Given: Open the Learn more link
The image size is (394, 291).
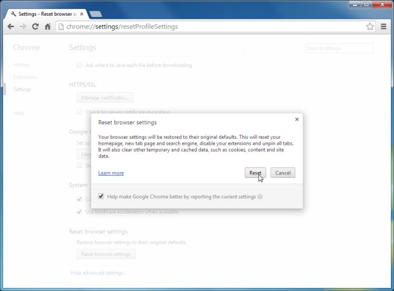Looking at the screenshot, I should tap(111, 173).
